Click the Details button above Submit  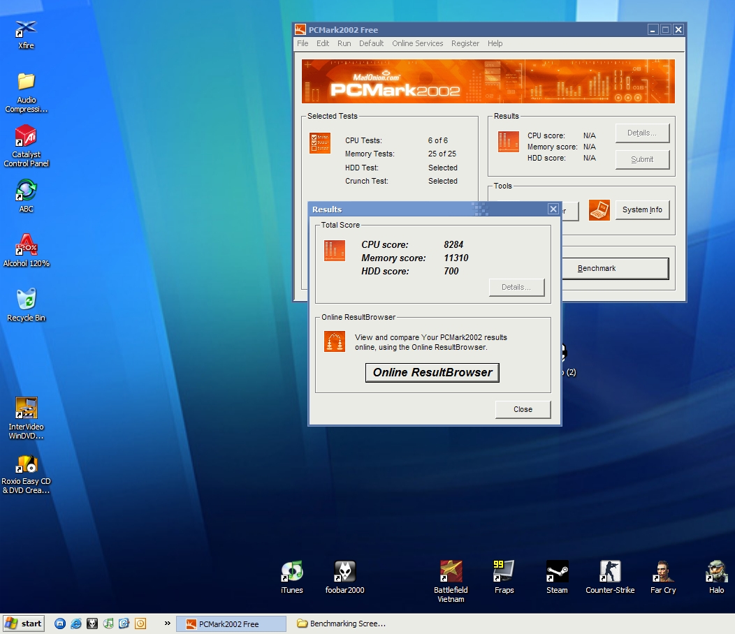pyautogui.click(x=642, y=133)
